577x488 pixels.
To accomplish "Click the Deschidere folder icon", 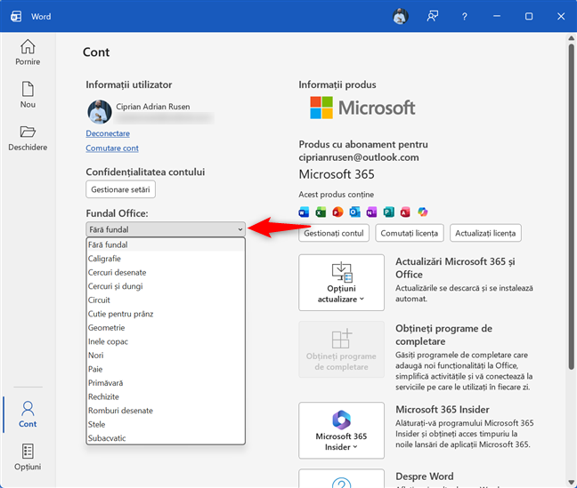I will 28,137.
